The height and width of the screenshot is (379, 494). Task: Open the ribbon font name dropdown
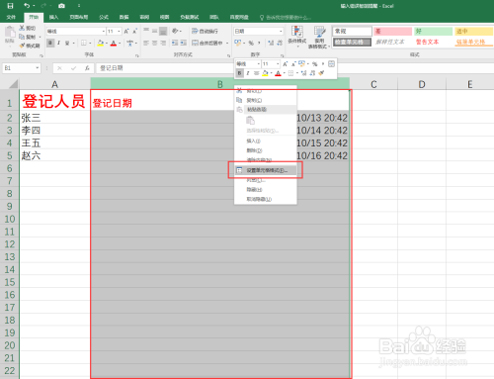(x=104, y=32)
